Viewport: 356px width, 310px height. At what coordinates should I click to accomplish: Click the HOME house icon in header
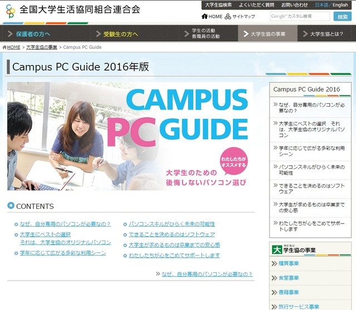click(x=205, y=16)
